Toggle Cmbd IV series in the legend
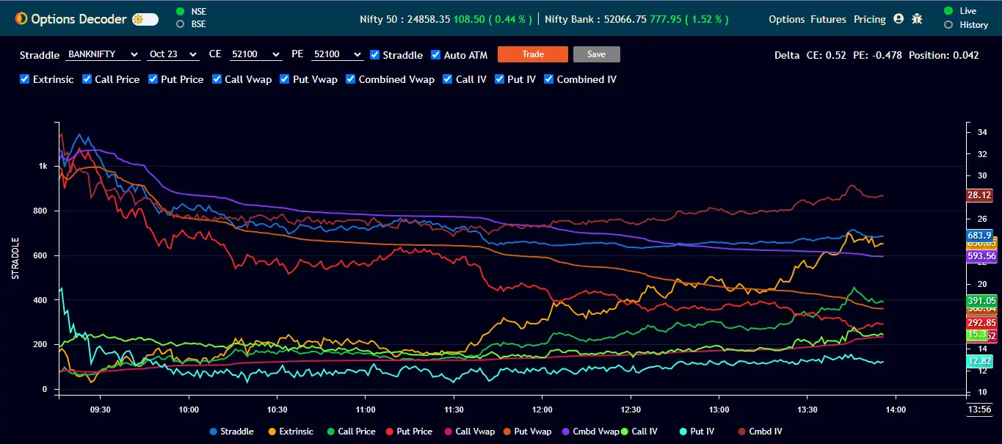Screen dimensions: 1002x444 pyautogui.click(x=741, y=432)
